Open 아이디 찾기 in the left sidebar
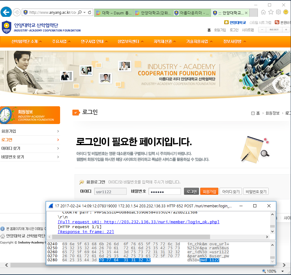Image resolution: width=291 pixels, height=275 pixels. [x=30, y=148]
